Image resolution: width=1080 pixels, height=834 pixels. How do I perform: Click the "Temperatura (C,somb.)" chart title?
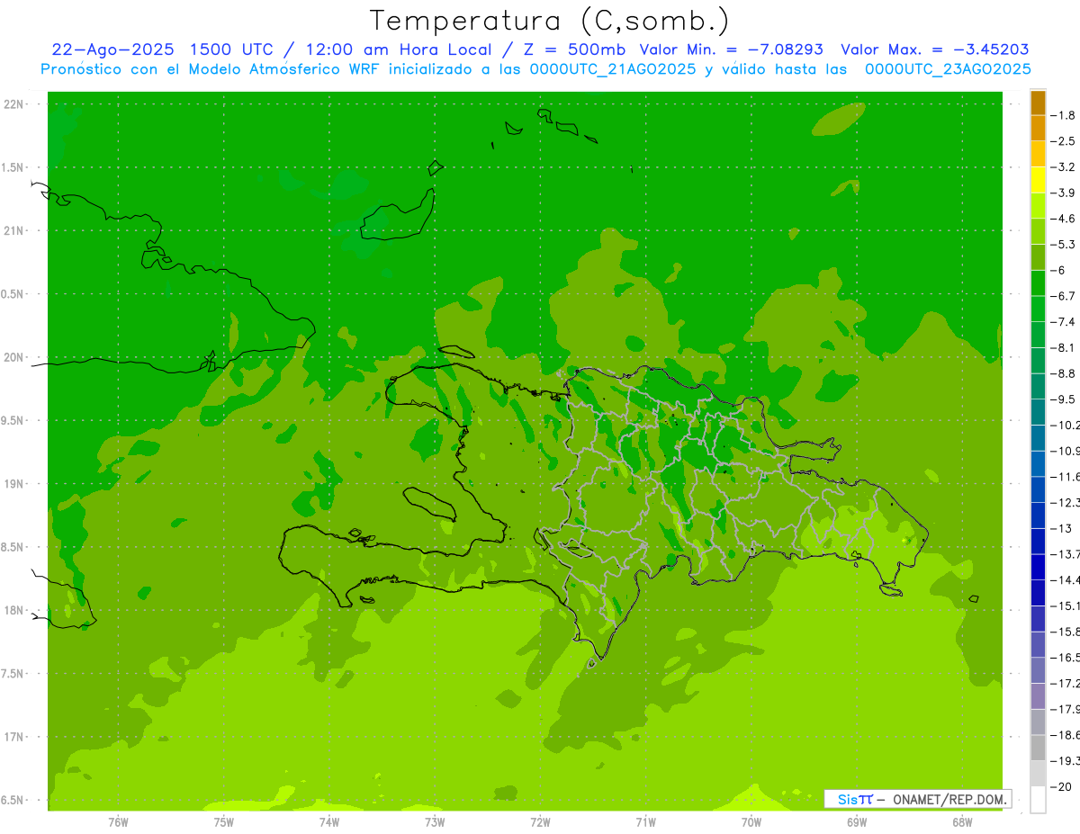coord(550,22)
